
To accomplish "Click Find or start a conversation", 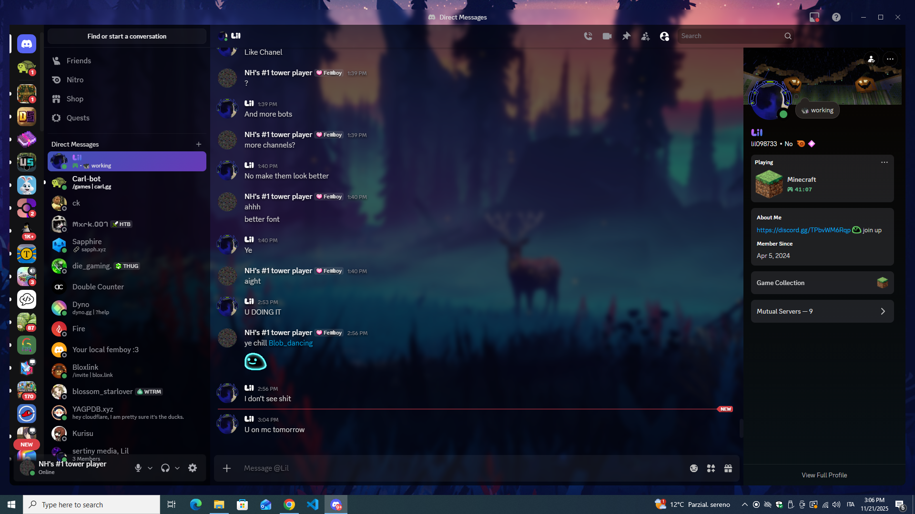I will pyautogui.click(x=127, y=36).
